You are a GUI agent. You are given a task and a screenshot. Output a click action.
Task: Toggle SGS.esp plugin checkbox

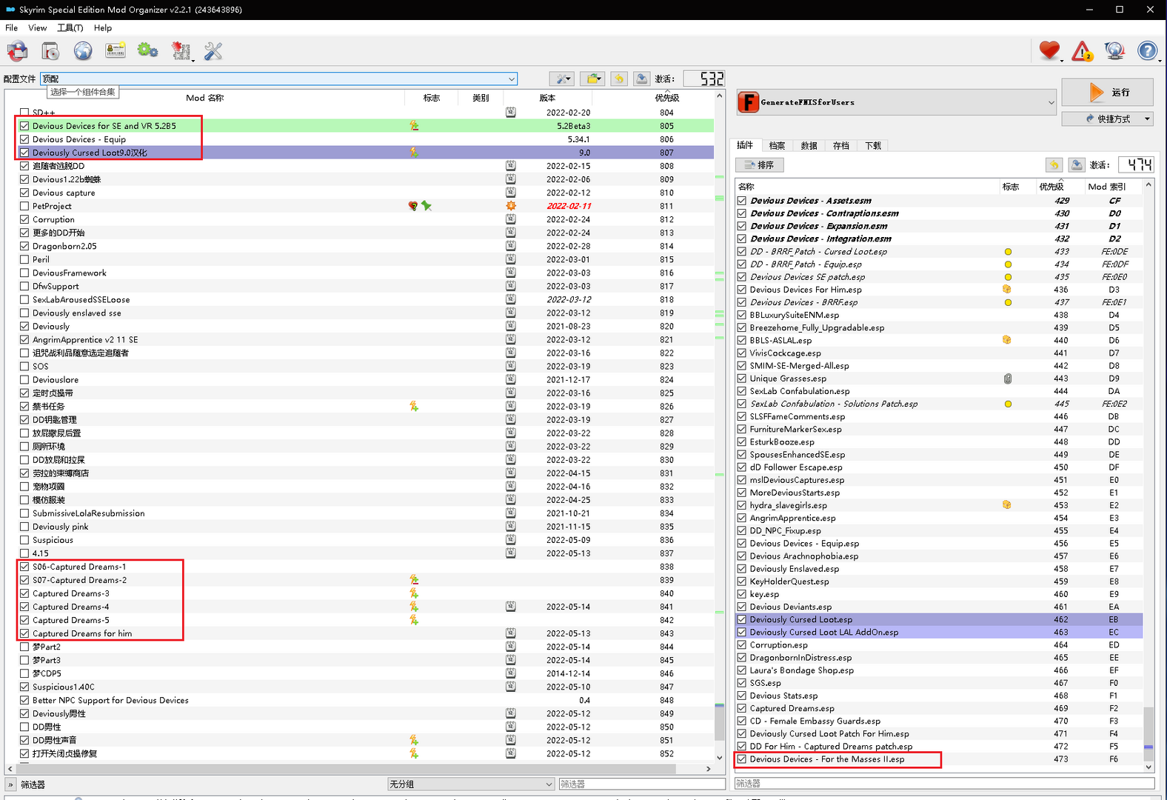coord(742,683)
